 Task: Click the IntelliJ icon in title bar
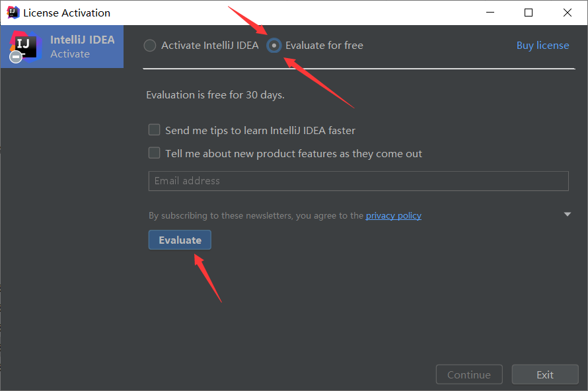(13, 13)
